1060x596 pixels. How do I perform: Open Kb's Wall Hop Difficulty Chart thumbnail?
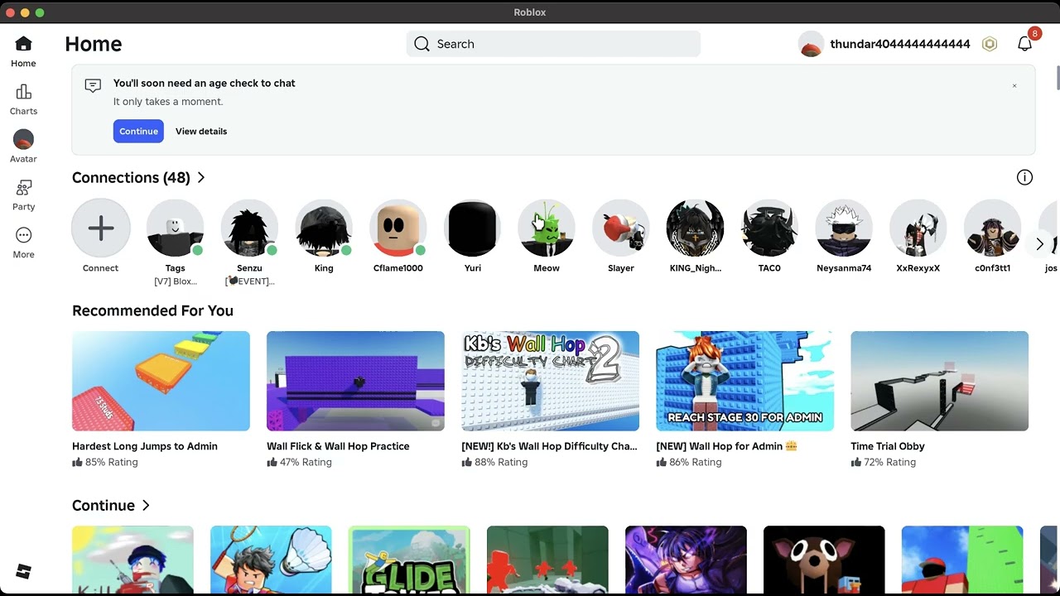[x=550, y=381]
